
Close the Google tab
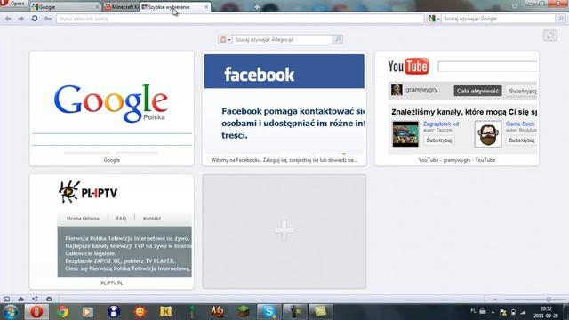coord(97,7)
